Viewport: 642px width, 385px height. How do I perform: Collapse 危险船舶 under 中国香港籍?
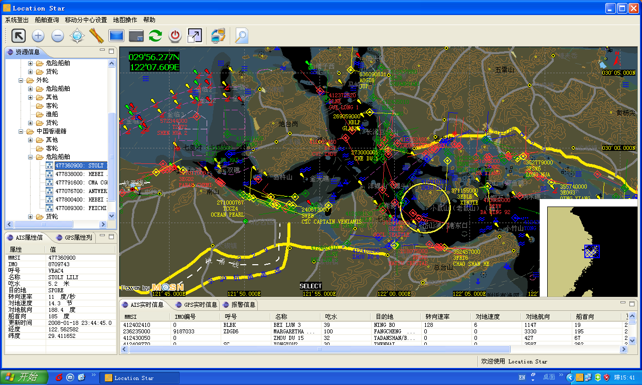(30, 157)
